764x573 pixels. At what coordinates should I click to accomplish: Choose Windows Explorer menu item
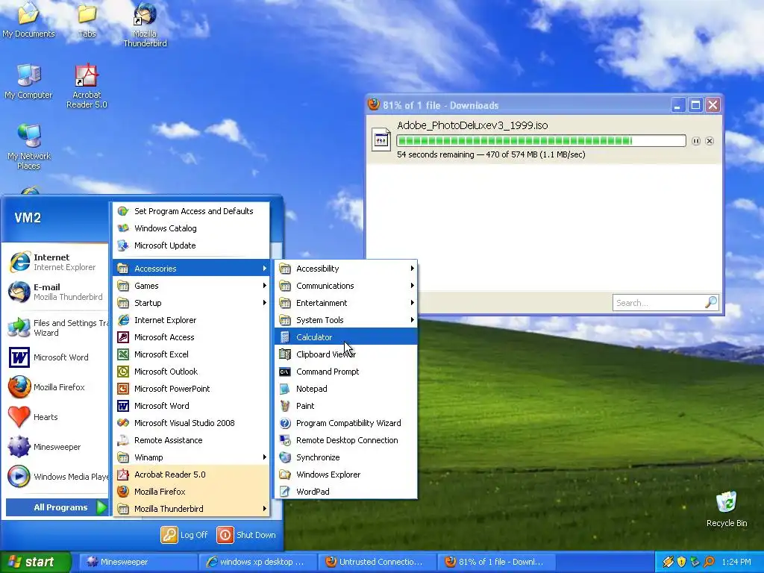pyautogui.click(x=346, y=475)
